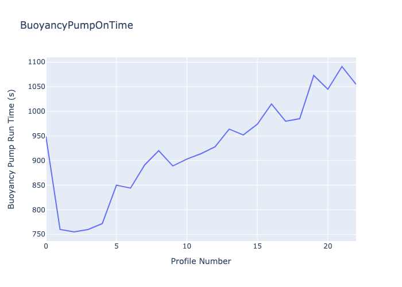Click the x-axis tick label 10
The image size is (402, 287).
pyautogui.click(x=187, y=246)
